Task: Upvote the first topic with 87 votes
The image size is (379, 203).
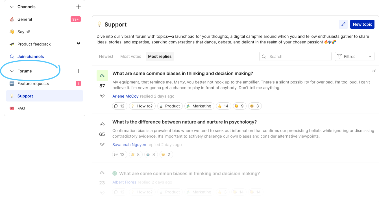Action: (x=102, y=76)
